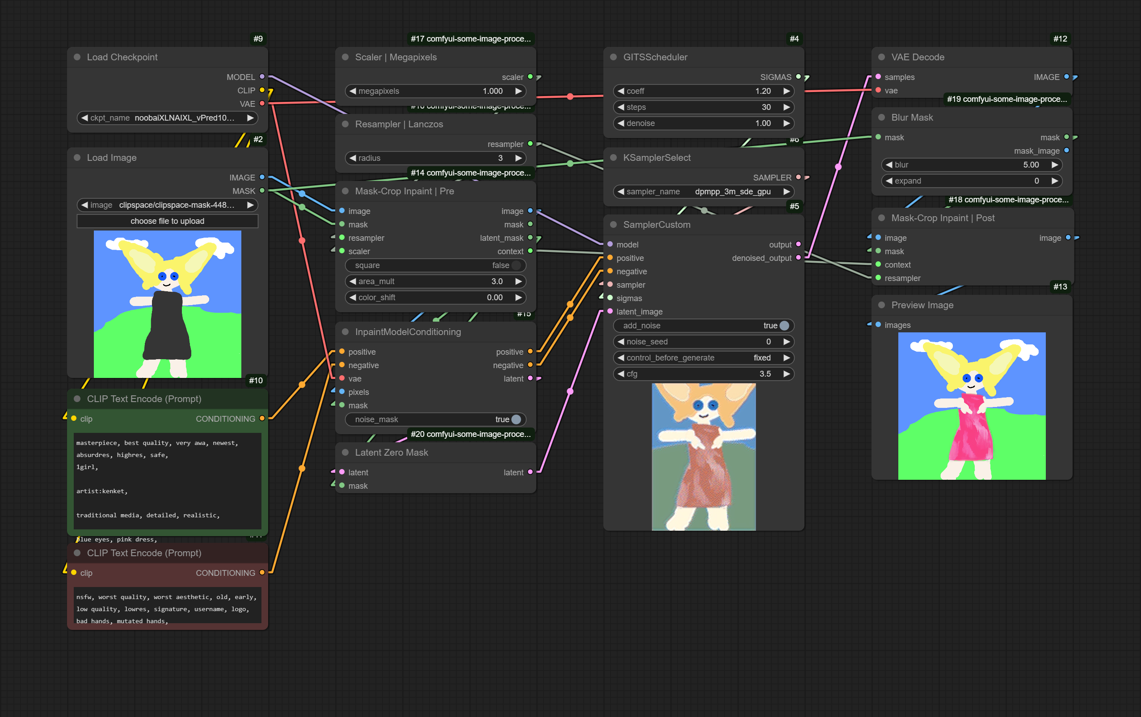Collapse the Blur Mask node dot

tap(882, 117)
